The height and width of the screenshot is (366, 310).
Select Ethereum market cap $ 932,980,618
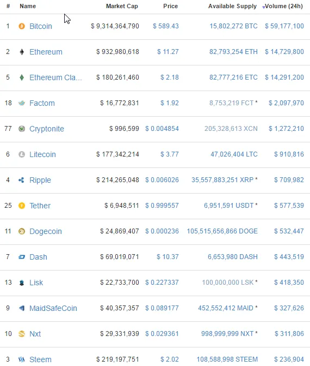[118, 52]
